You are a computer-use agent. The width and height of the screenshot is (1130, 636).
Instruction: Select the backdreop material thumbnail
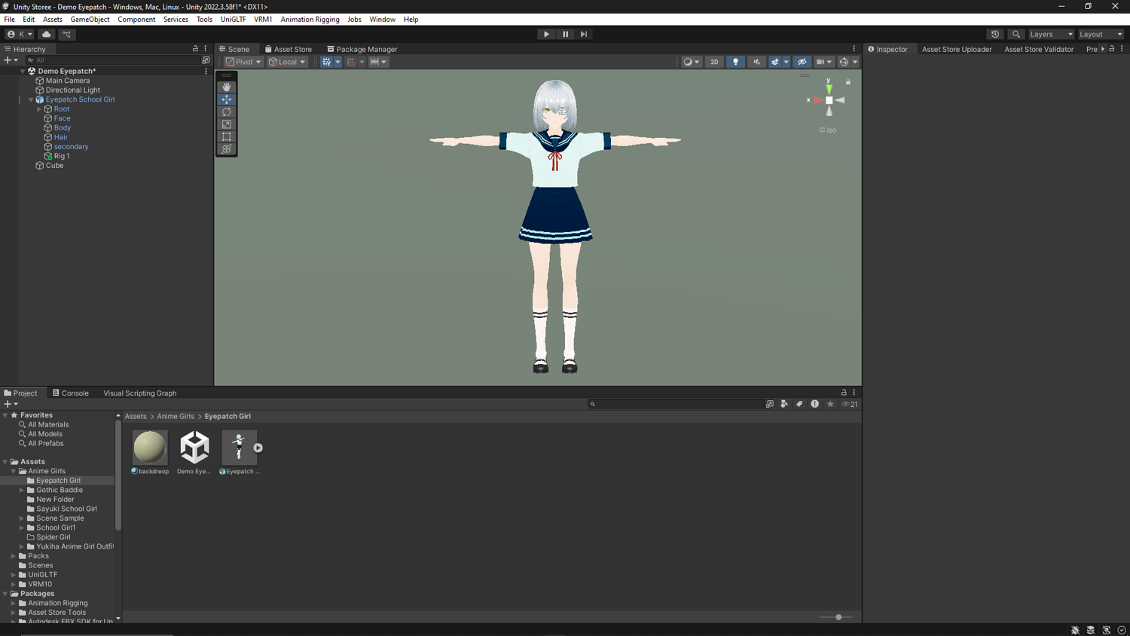[150, 448]
